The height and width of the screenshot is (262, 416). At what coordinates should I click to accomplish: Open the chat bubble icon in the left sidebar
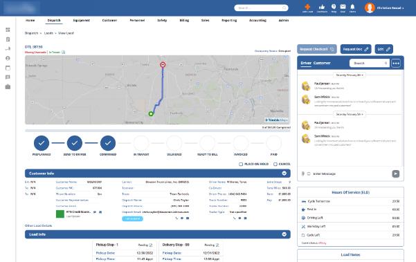pyautogui.click(x=8, y=77)
